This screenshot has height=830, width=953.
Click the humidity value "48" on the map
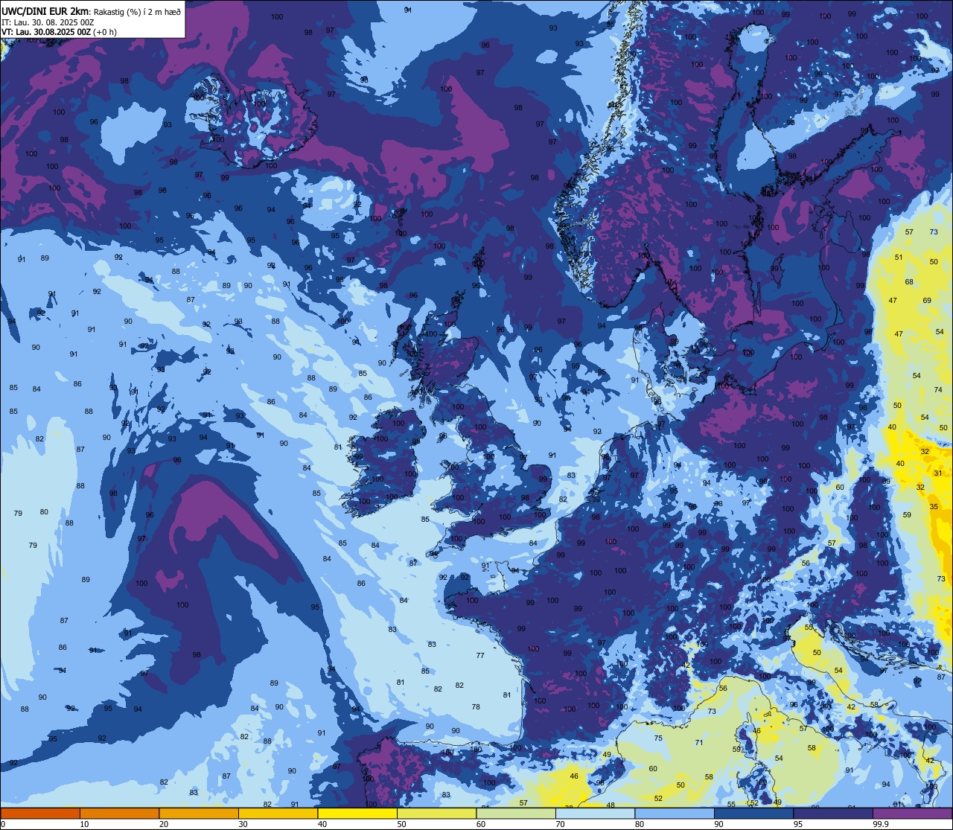pyautogui.click(x=611, y=805)
